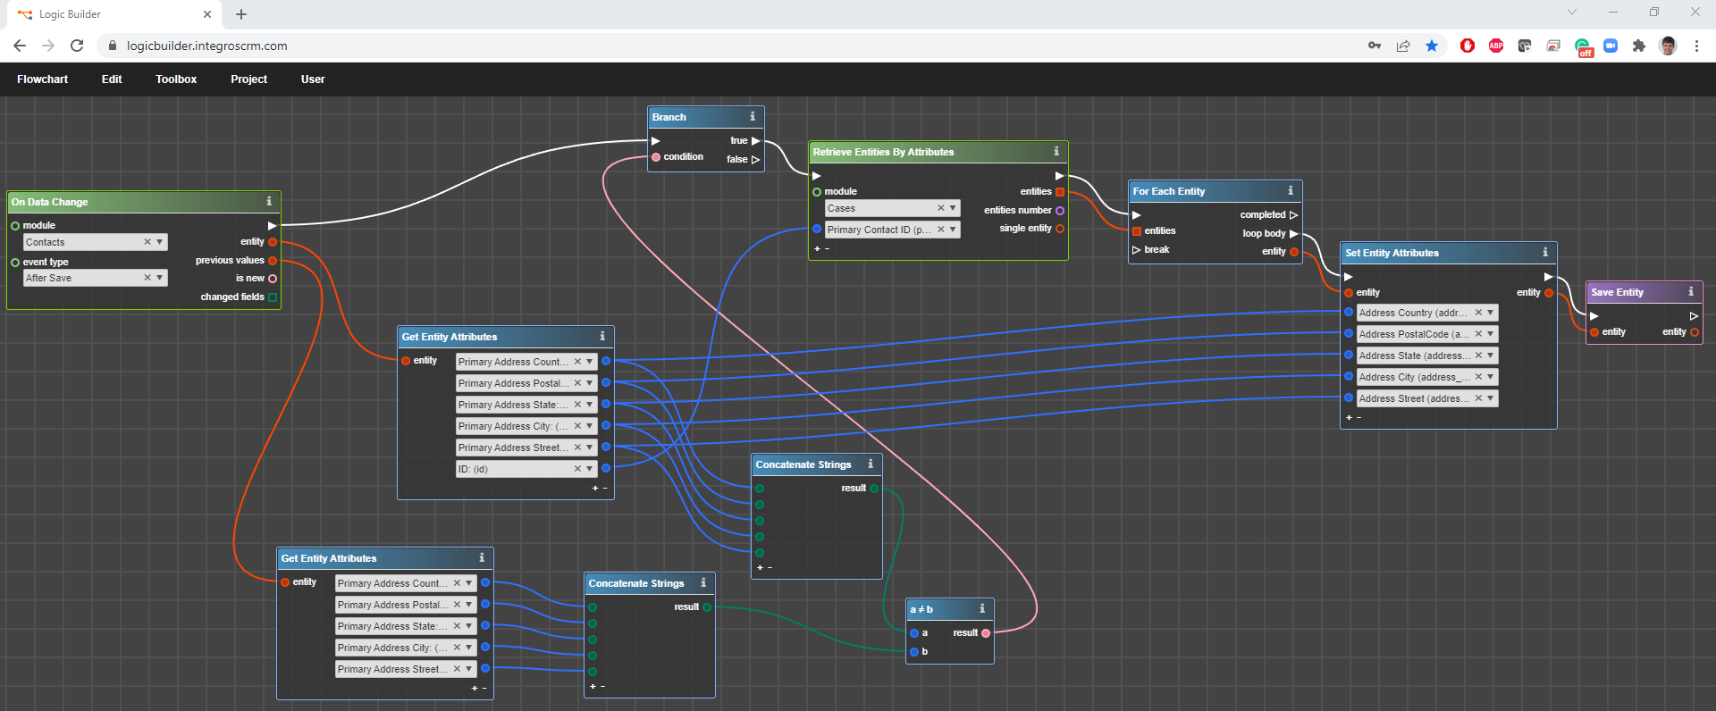
Task: Open info icon on upper Concatenate Strings node
Action: 871,464
